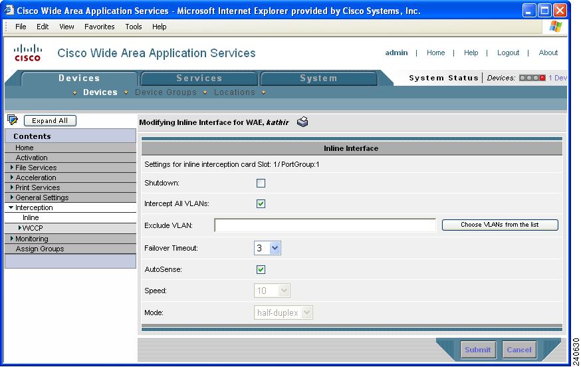Open the File menu

[x=21, y=27]
